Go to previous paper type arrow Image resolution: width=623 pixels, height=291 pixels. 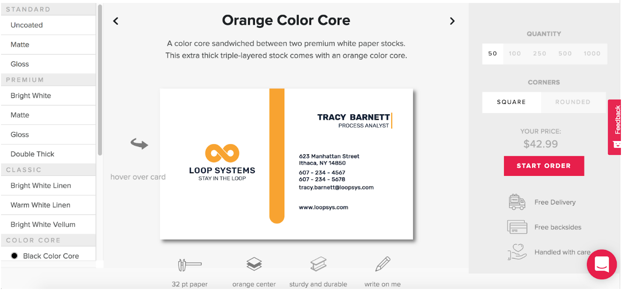coord(116,21)
